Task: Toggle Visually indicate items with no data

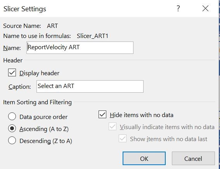Action: (113, 126)
